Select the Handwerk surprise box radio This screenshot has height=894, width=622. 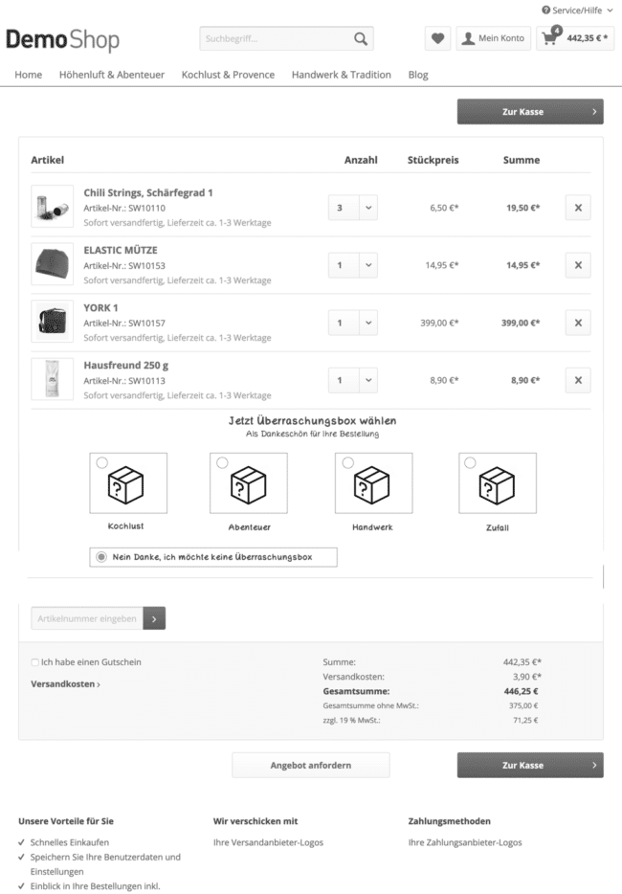click(x=347, y=463)
